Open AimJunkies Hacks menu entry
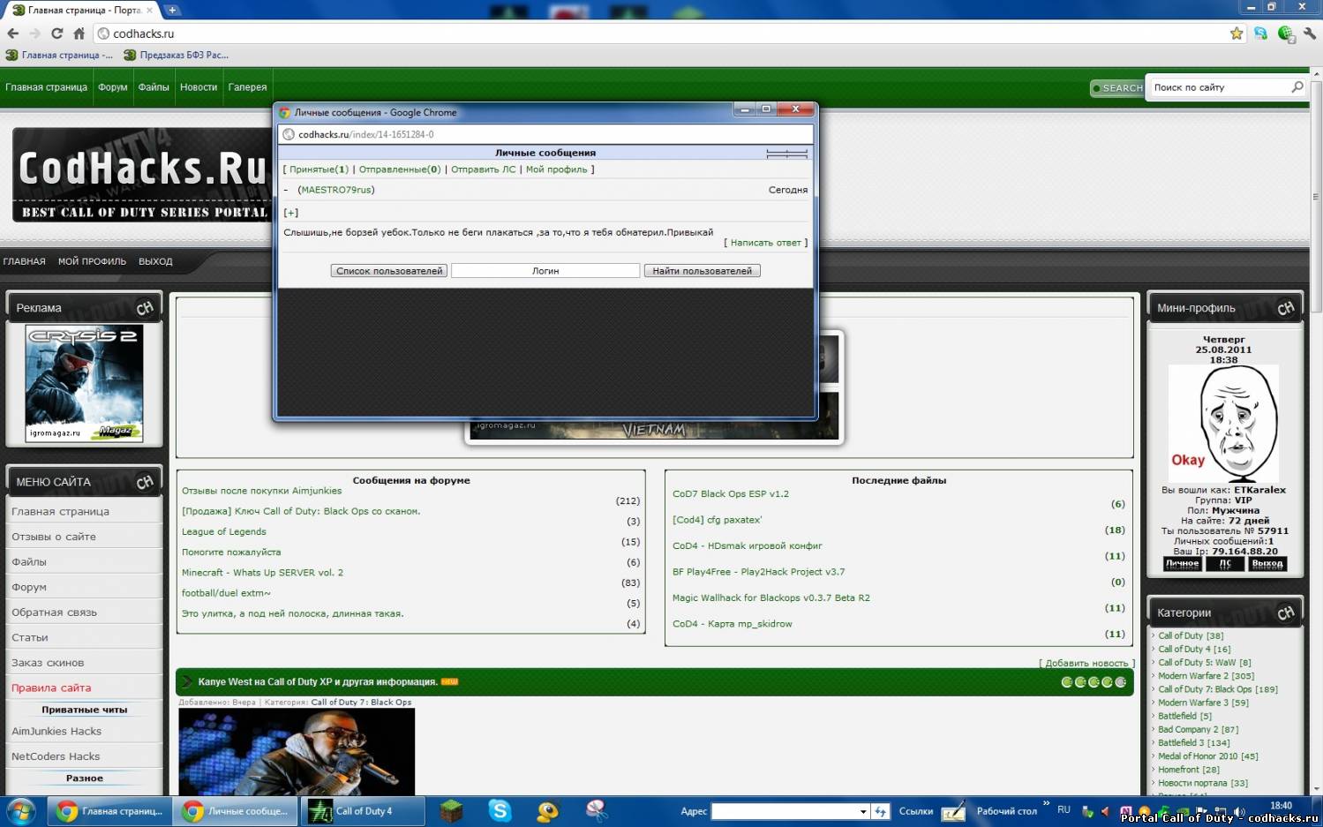Screen dimensions: 1323x827 coord(56,731)
